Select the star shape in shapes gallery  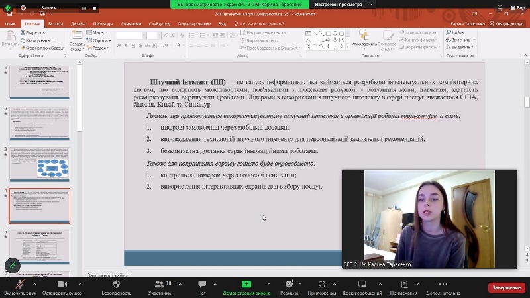pyautogui.click(x=341, y=46)
